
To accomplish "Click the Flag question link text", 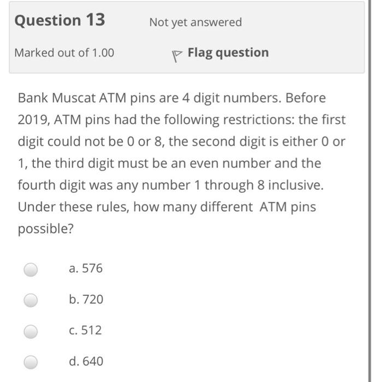I will click(x=228, y=52).
